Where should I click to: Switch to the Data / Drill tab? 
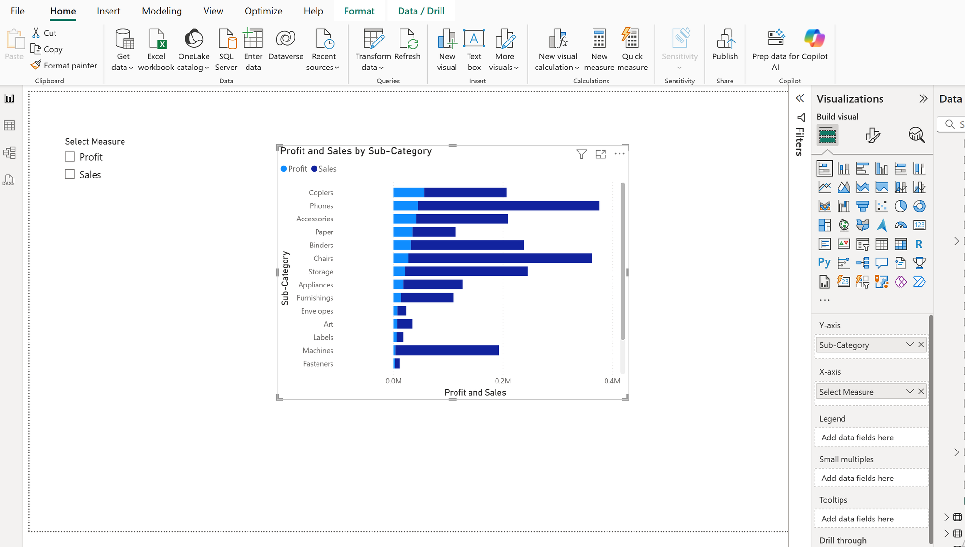421,11
